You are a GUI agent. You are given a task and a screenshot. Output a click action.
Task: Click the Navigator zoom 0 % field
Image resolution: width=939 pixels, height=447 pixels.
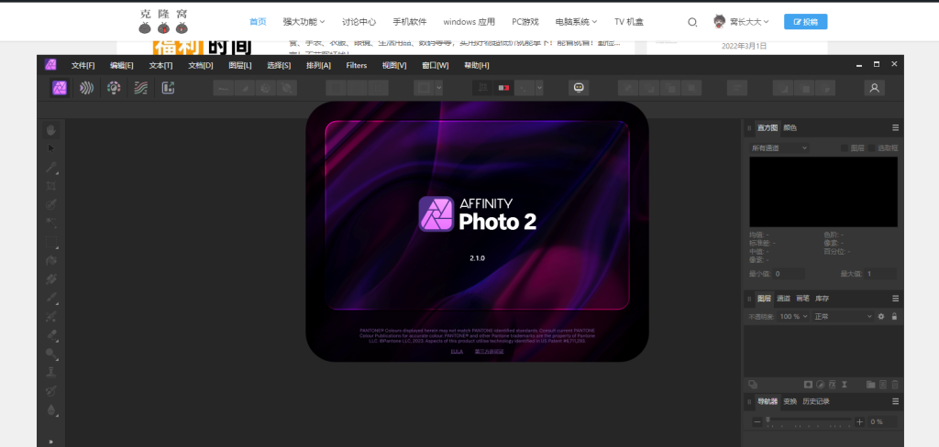click(x=882, y=422)
